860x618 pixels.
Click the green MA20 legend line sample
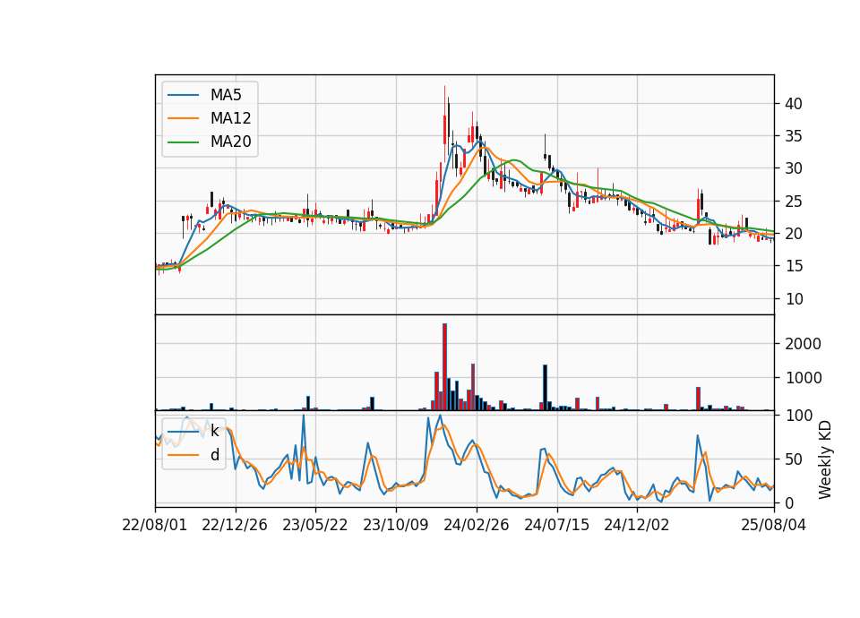[183, 142]
